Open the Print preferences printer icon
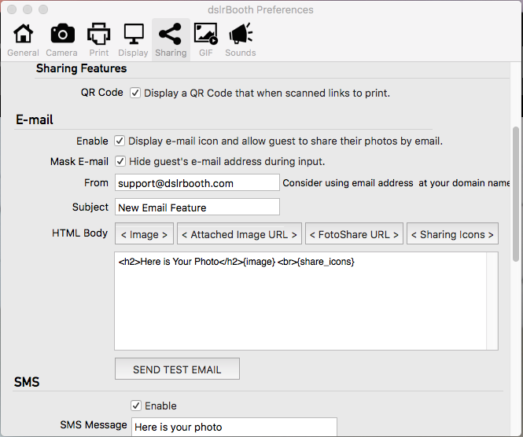Screen dimensions: 523x437 point(99,34)
